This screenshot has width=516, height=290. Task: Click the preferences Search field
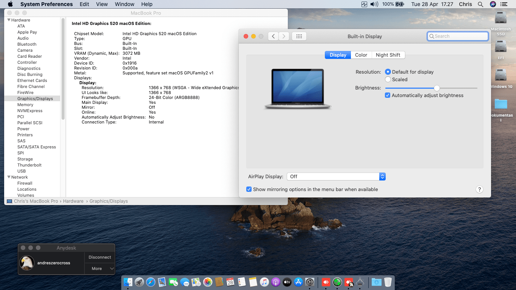pos(458,36)
